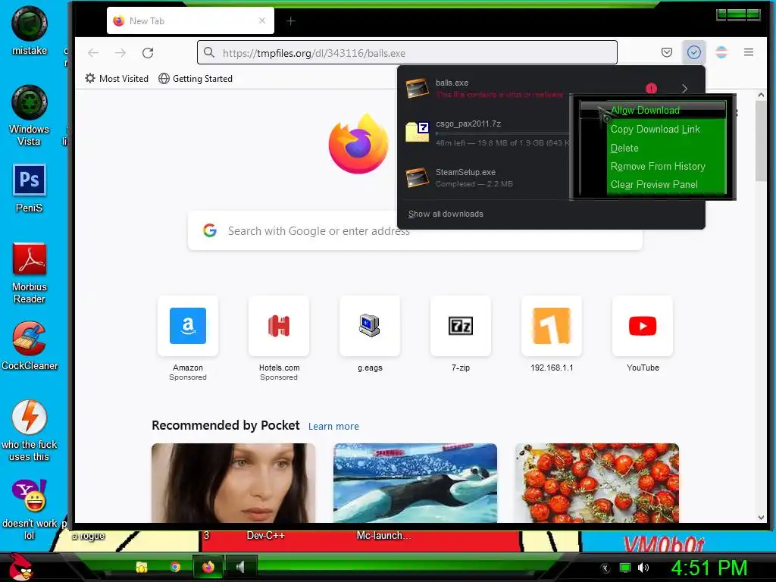
Task: Open the Pocket story with roasted tomatoes
Action: pos(597,483)
